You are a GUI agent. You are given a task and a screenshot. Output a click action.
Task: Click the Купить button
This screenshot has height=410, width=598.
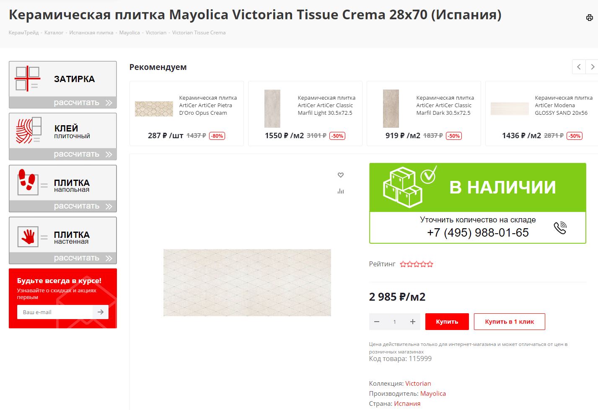tap(447, 322)
